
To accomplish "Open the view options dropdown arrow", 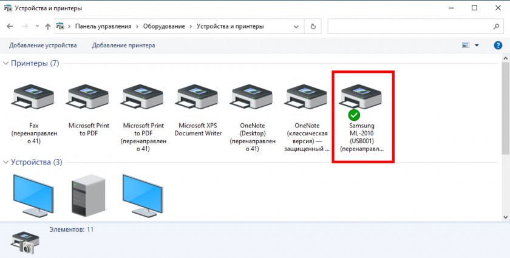I will click(477, 46).
